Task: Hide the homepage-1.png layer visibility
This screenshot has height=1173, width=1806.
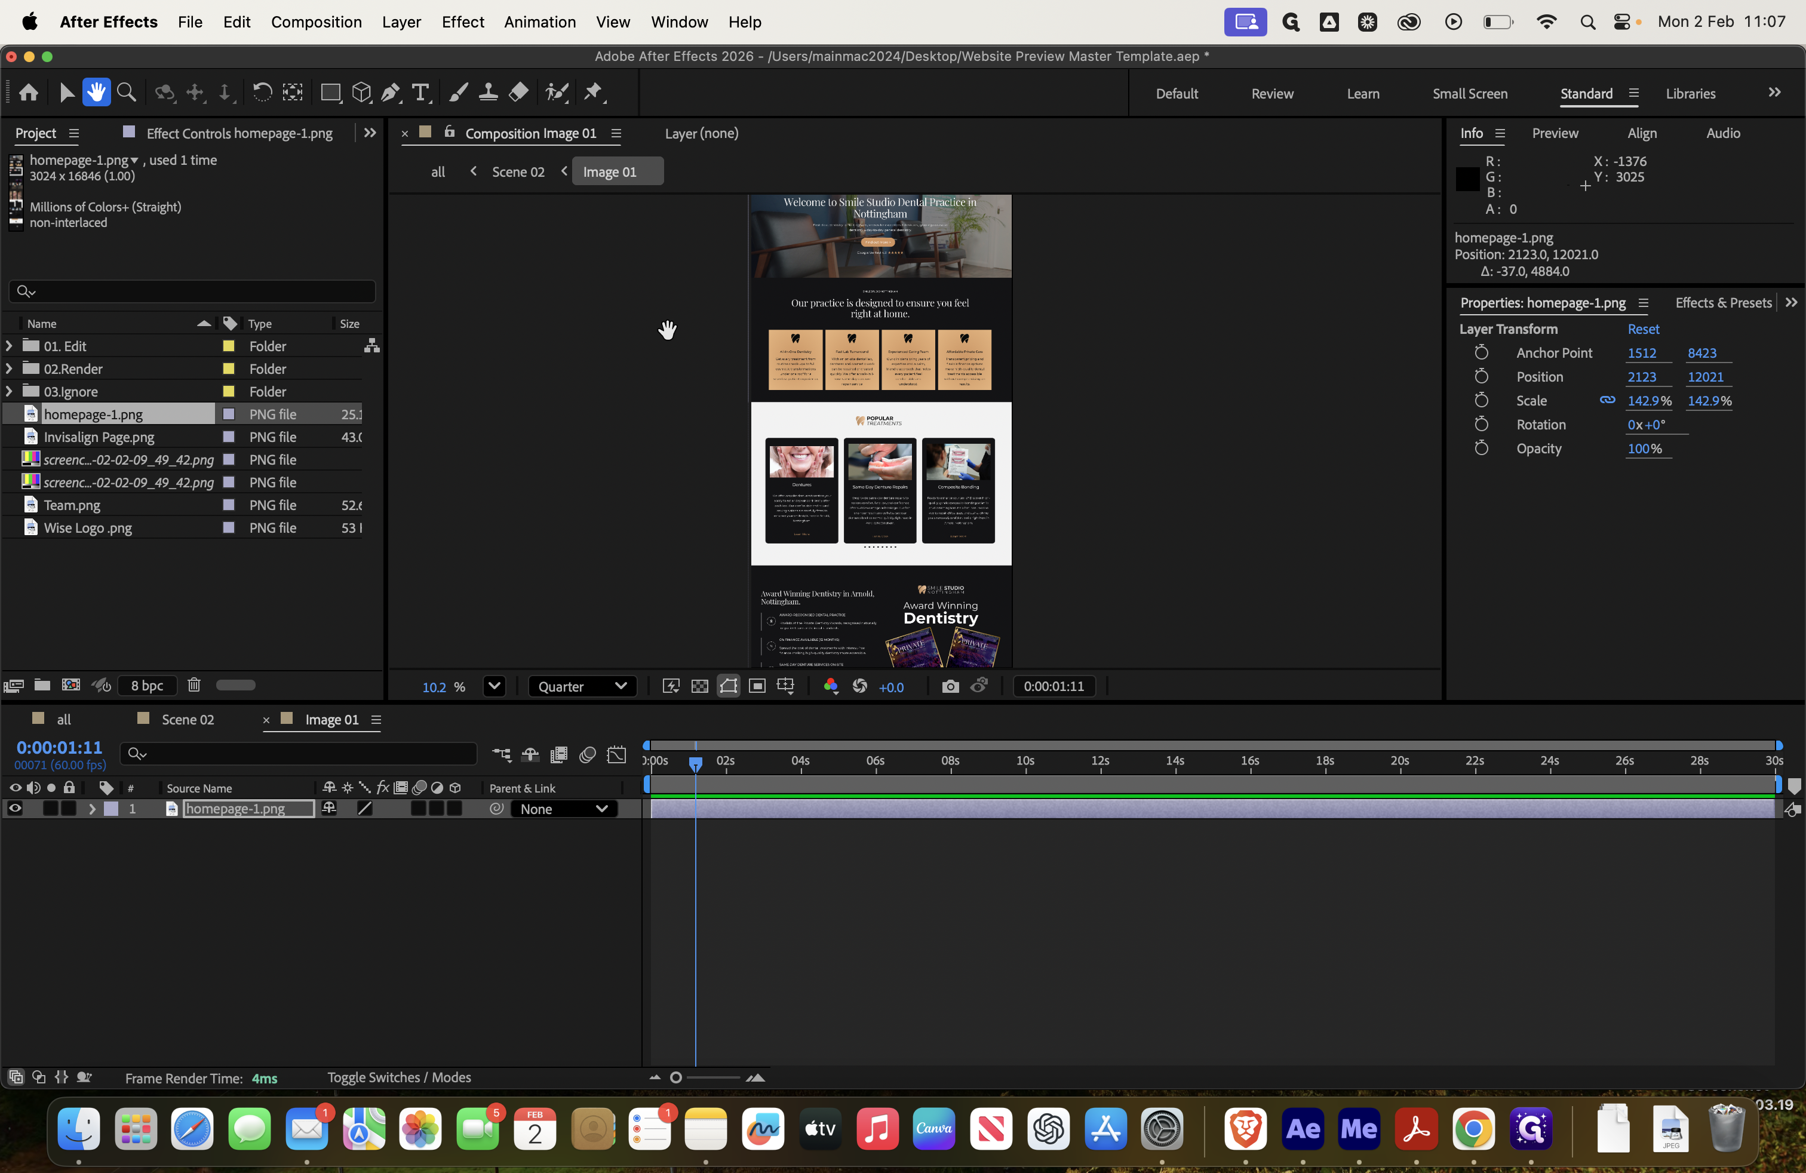Action: pos(14,808)
